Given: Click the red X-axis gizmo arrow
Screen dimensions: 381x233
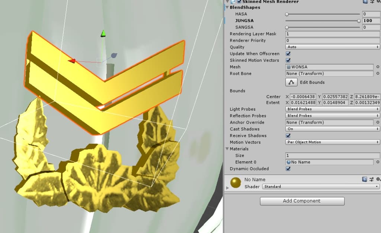Looking at the screenshot, I should click(x=71, y=61).
